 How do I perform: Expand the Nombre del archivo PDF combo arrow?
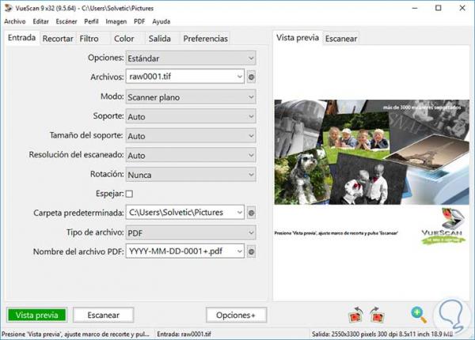[240, 251]
